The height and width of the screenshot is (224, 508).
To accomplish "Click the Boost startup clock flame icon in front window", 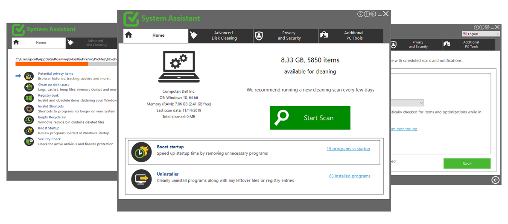I will click(x=142, y=152).
